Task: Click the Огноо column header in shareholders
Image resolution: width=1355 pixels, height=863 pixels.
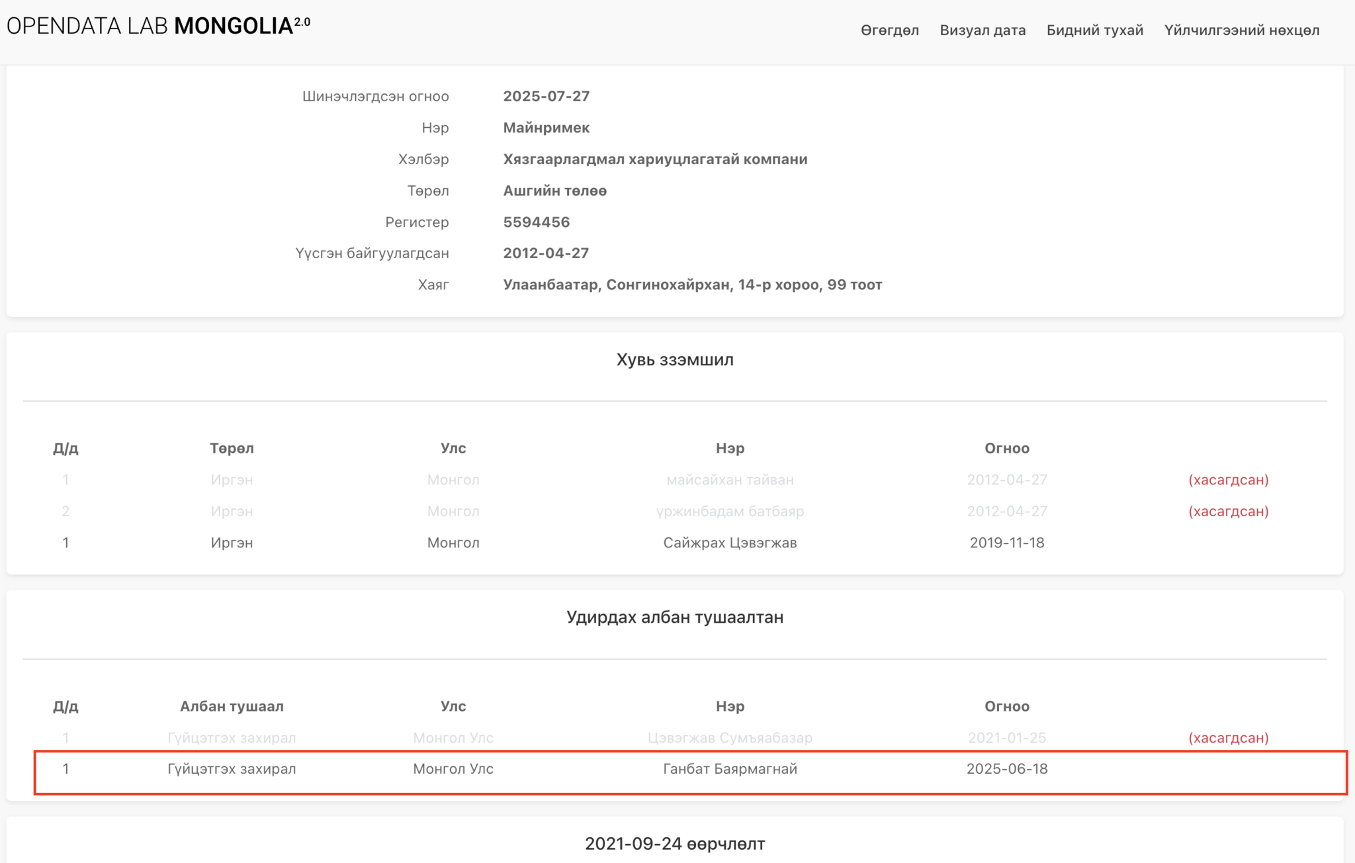Action: [x=1006, y=449]
